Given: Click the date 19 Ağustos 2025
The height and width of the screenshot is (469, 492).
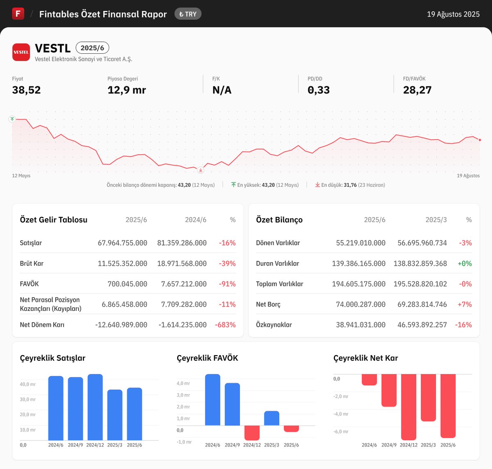Looking at the screenshot, I should pos(453,14).
